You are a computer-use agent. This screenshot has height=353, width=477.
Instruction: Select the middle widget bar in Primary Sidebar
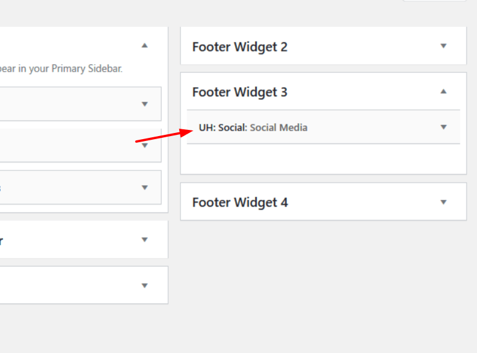click(80, 145)
